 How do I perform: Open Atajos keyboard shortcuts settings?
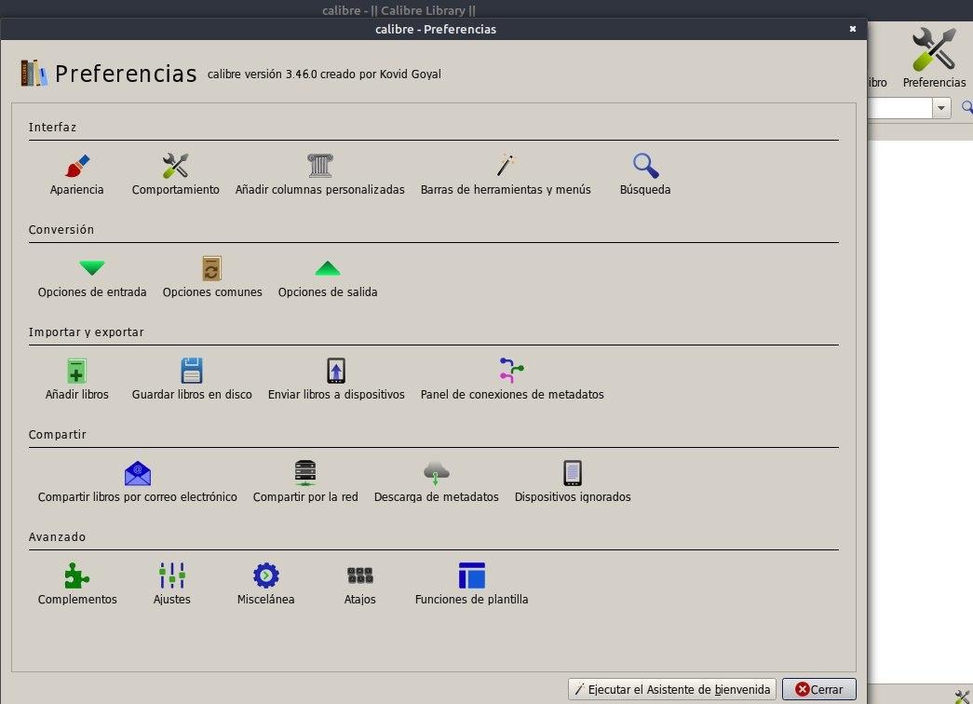click(x=360, y=584)
